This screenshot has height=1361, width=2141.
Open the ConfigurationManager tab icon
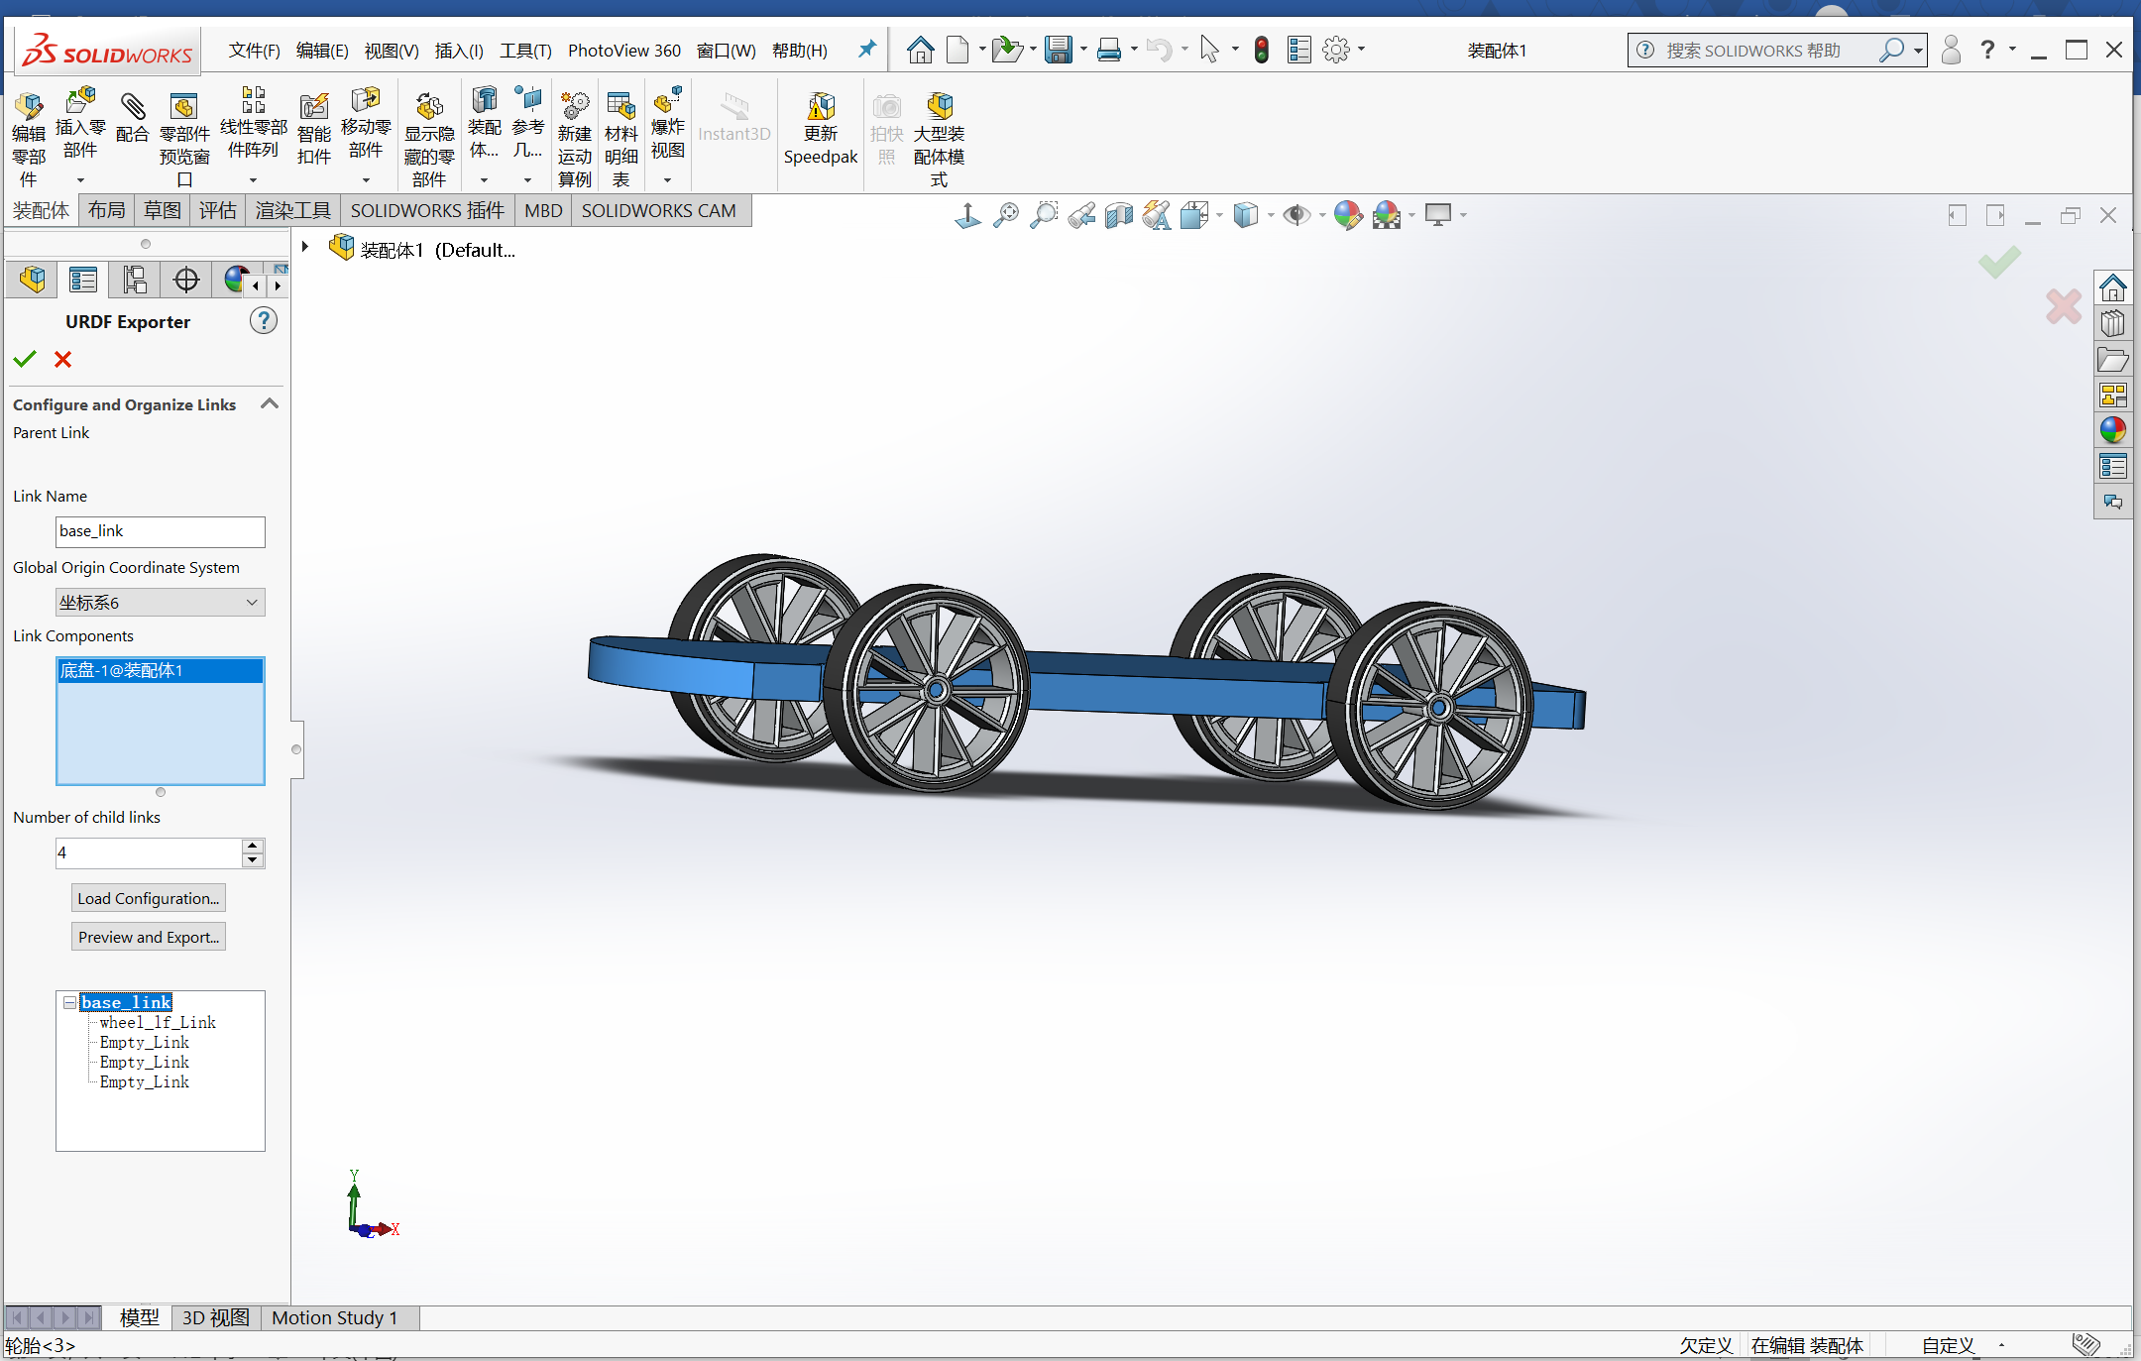point(135,281)
